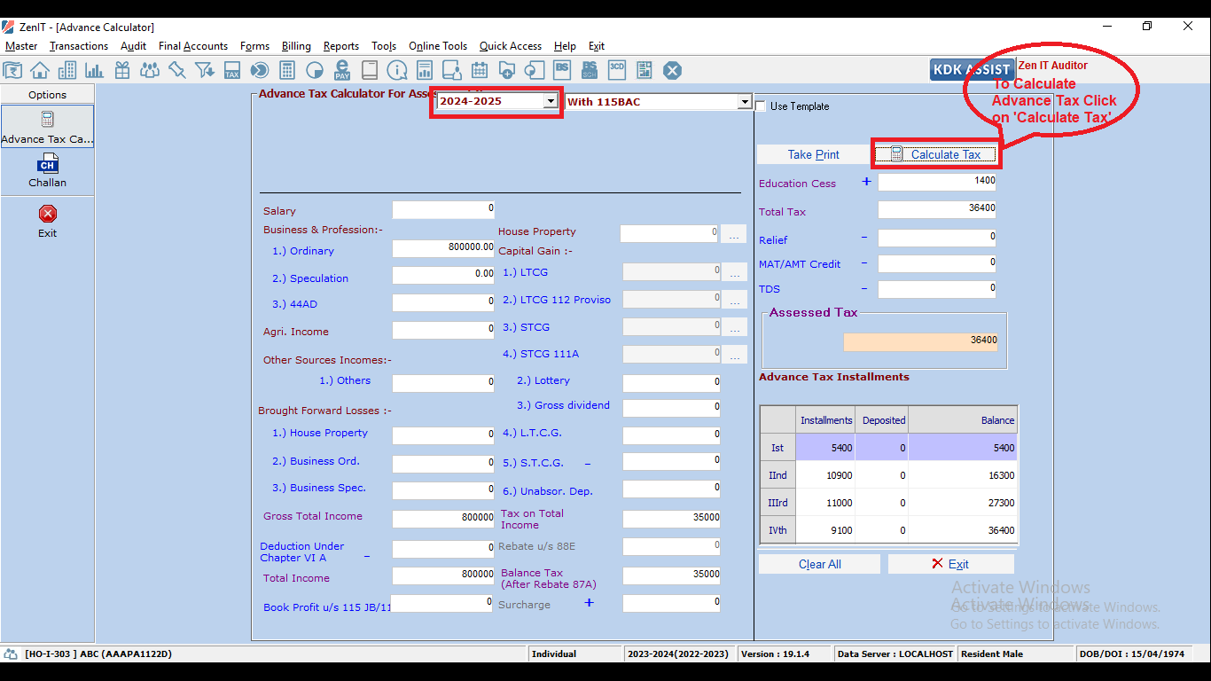
Task: Click the Gross dividend field
Action: pos(671,408)
